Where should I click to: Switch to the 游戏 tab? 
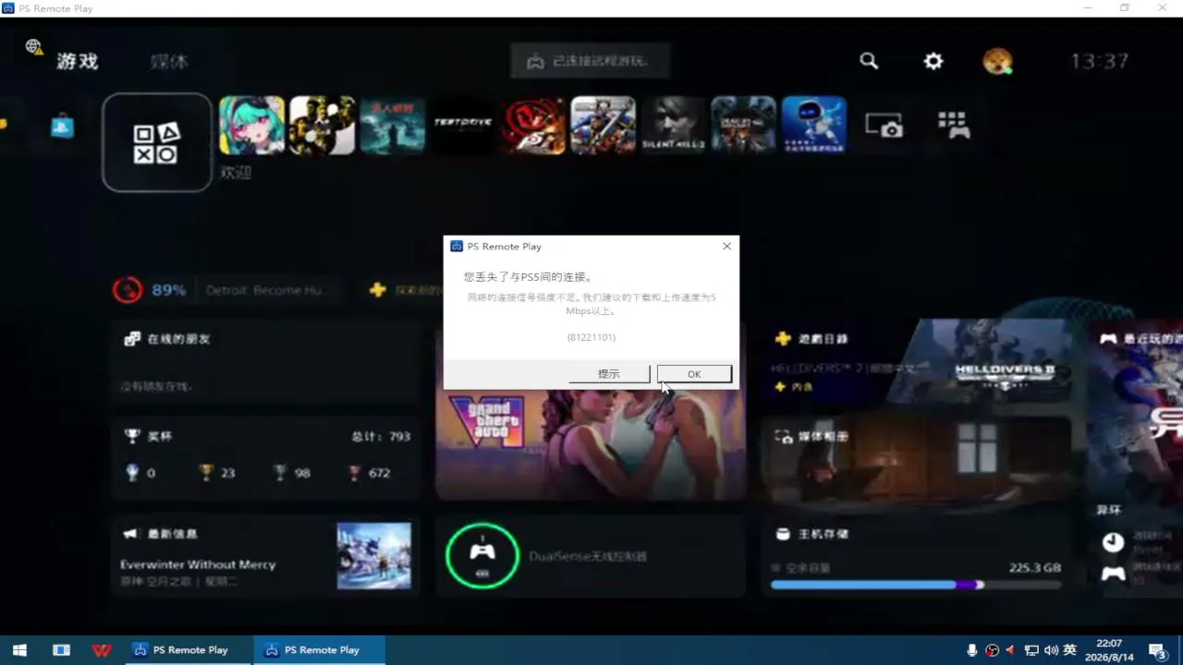[77, 61]
